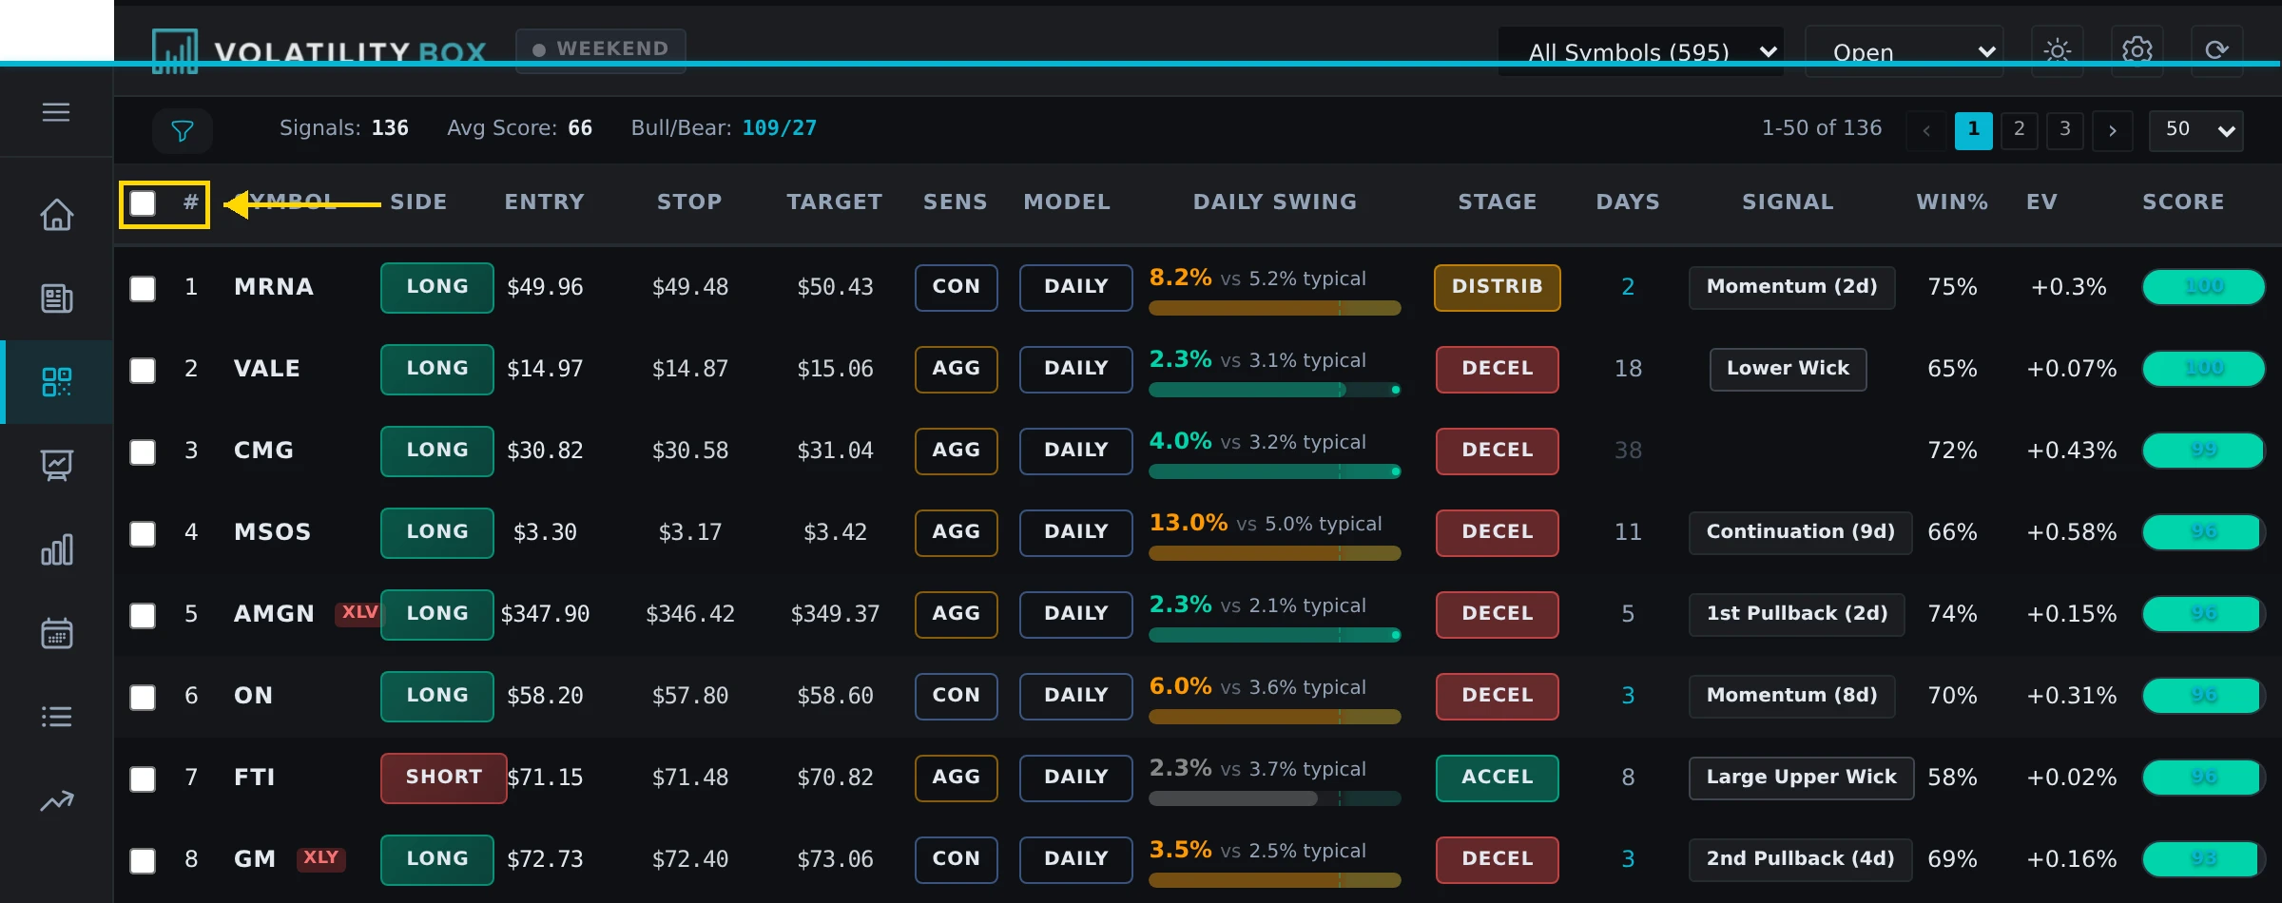The height and width of the screenshot is (903, 2282).
Task: Check the FTI row checkbox
Action: point(143,778)
